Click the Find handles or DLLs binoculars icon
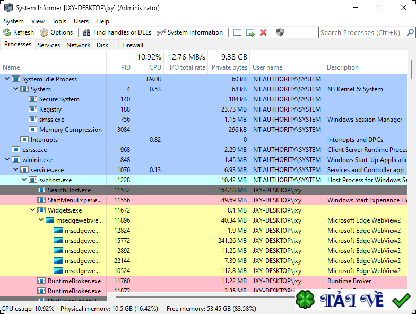This screenshot has height=314, width=416. pyautogui.click(x=86, y=32)
